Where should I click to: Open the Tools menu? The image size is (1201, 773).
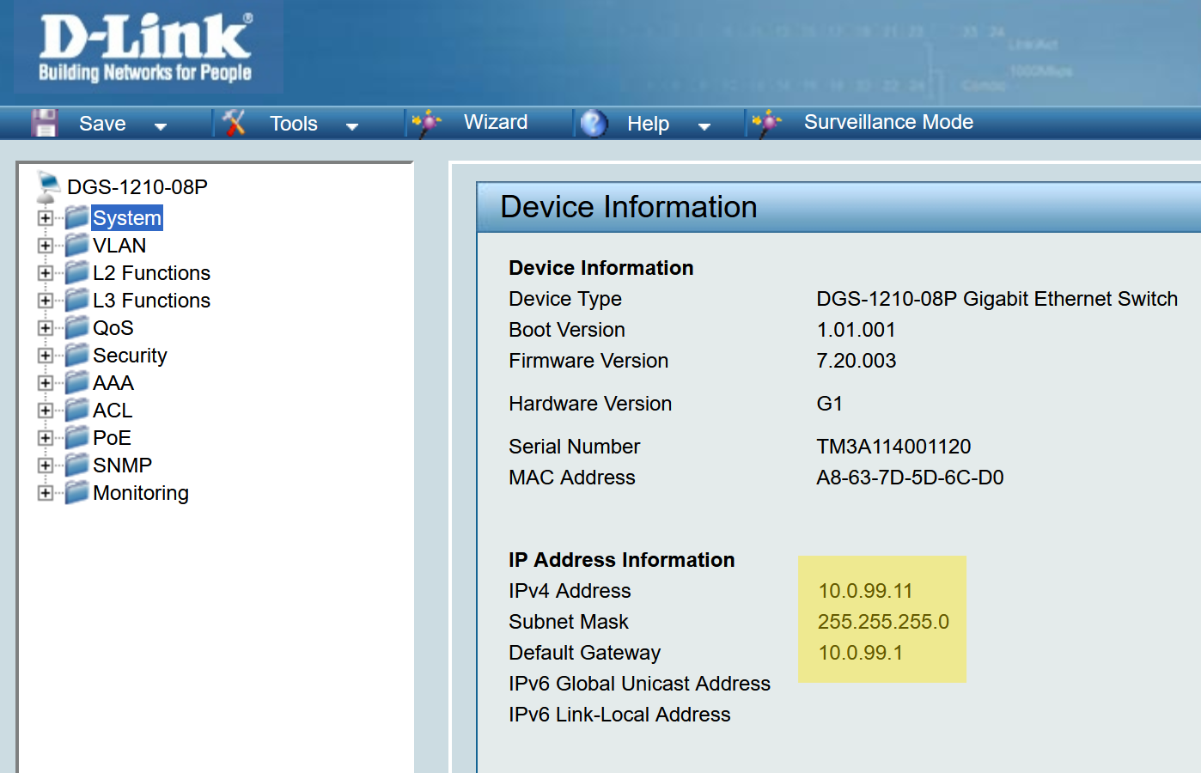(294, 124)
